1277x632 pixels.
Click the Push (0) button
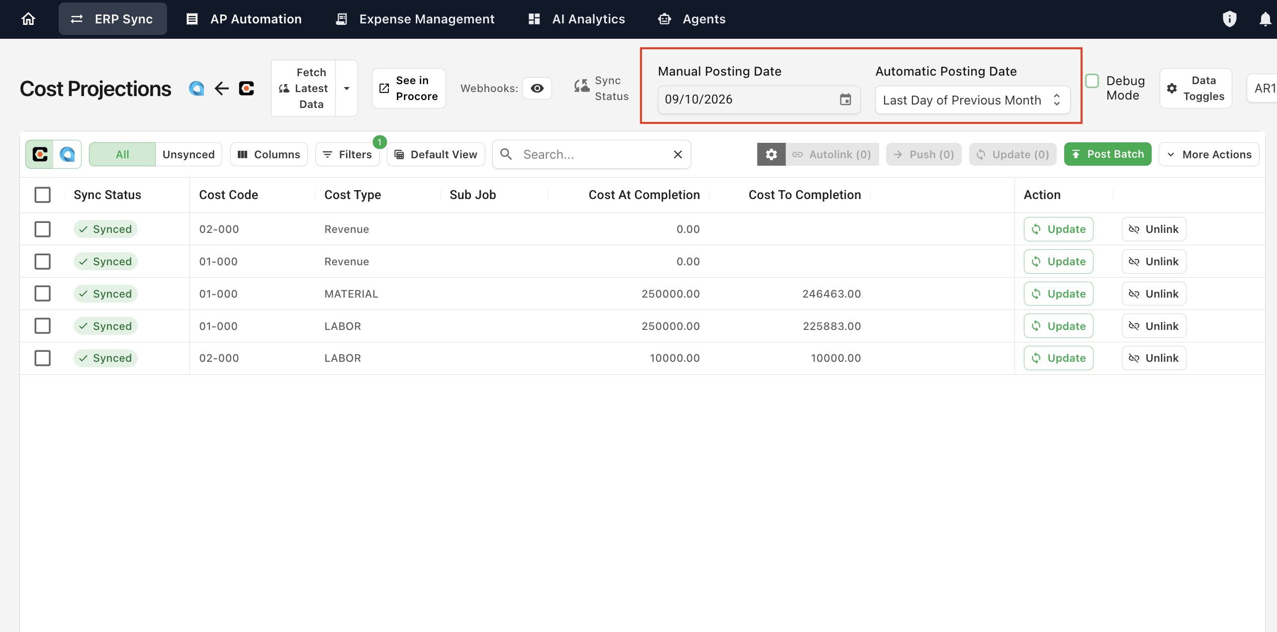(x=924, y=154)
